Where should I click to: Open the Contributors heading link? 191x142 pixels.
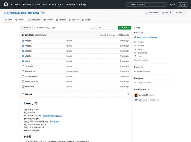tap(142, 89)
